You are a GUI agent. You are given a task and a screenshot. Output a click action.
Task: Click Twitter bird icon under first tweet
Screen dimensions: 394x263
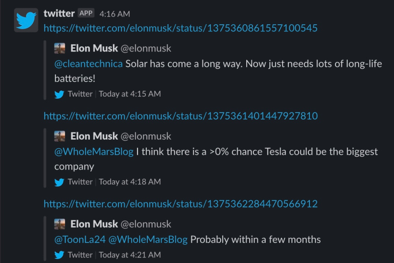pos(60,94)
